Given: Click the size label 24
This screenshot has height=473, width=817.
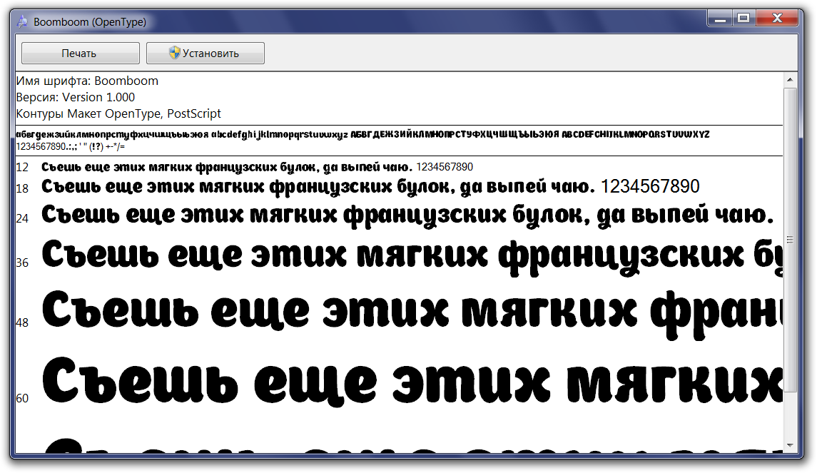Looking at the screenshot, I should [22, 218].
